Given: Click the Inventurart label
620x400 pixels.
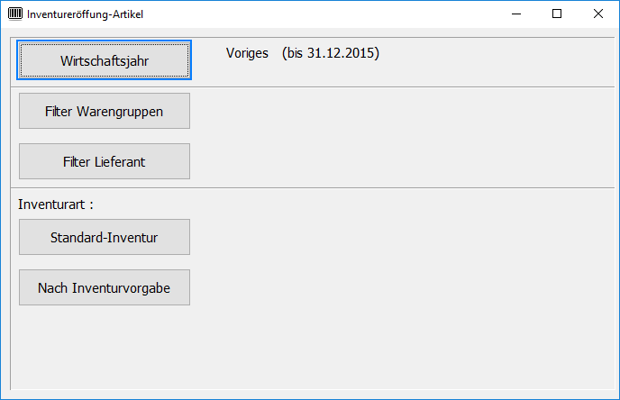Looking at the screenshot, I should (56, 205).
